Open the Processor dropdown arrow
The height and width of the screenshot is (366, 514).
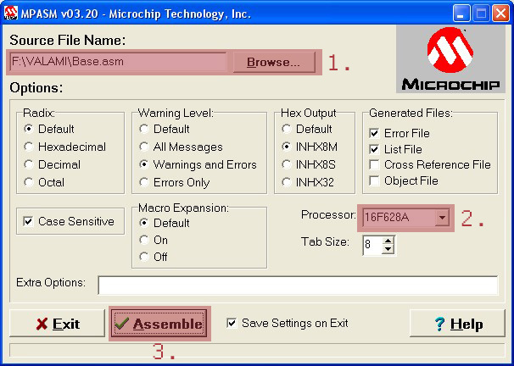(442, 217)
